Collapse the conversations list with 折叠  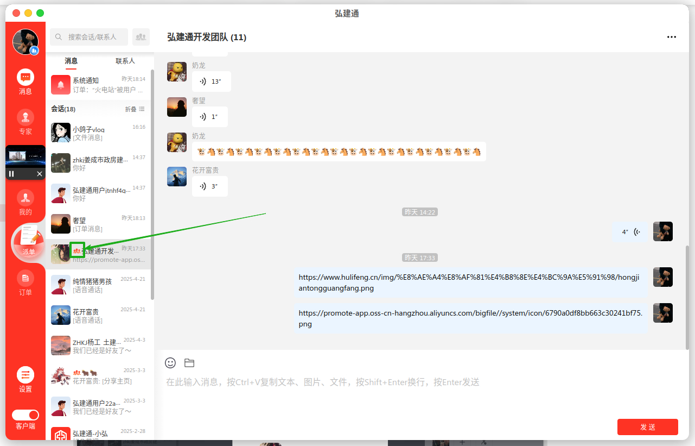pyautogui.click(x=135, y=109)
